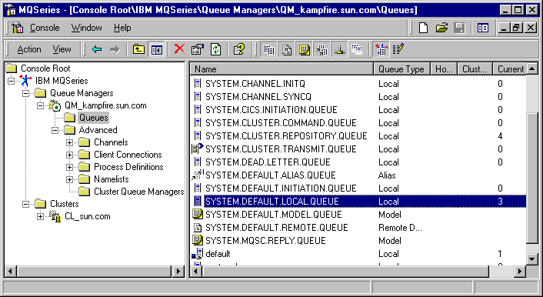The width and height of the screenshot is (543, 297).
Task: Toggle the remote queue definitions filter icon
Action: coord(286,49)
